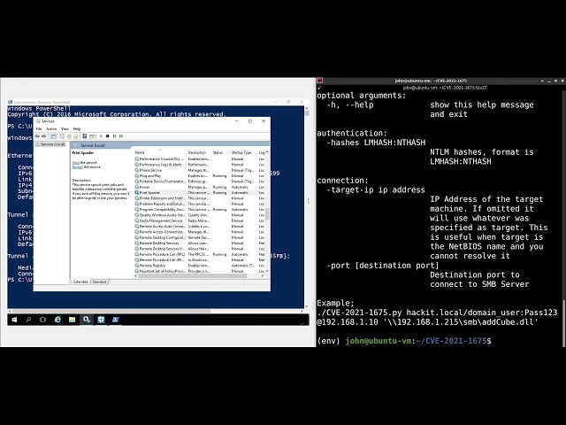Select the Performance Counter DLL service row
The height and width of the screenshot is (425, 566).
point(199,159)
